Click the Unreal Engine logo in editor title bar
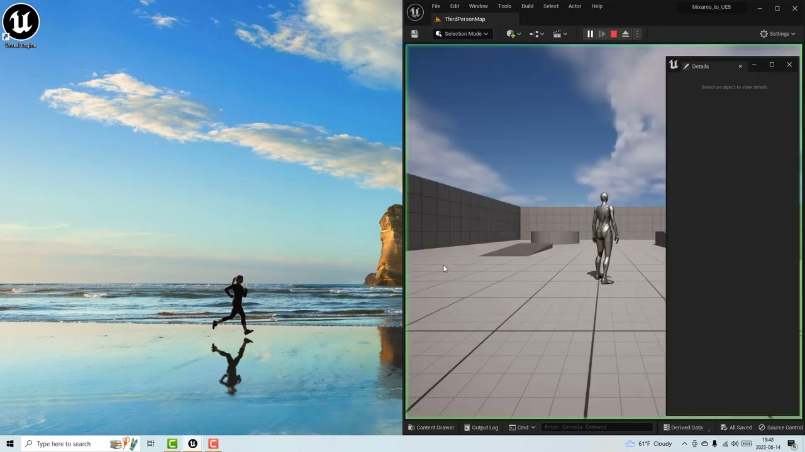This screenshot has height=452, width=805. tap(415, 12)
